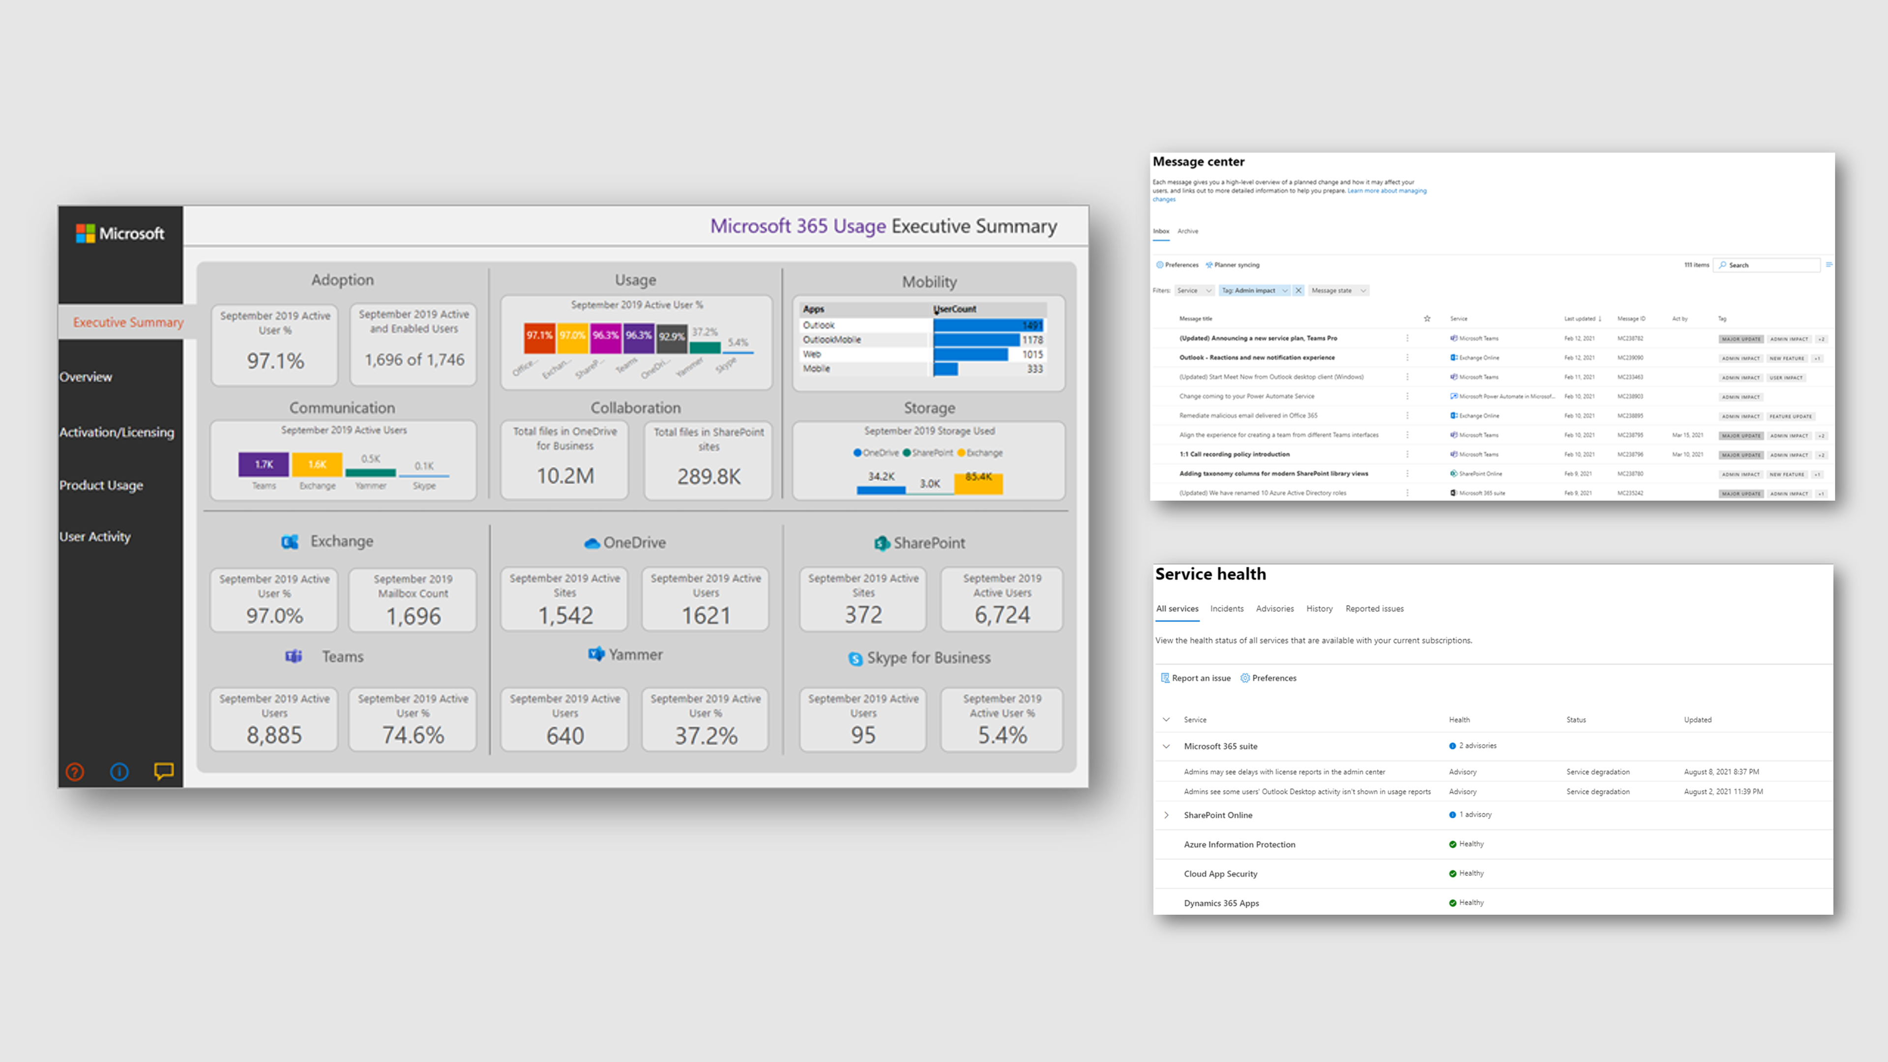Open the Overview page in sidebar
The image size is (1888, 1062).
point(86,377)
